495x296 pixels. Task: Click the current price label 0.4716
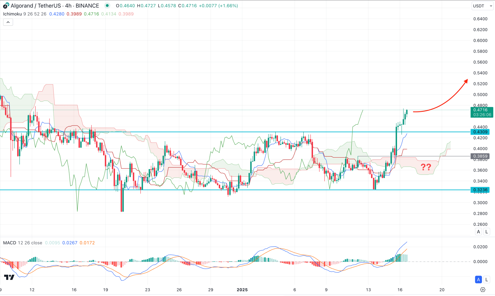[x=482, y=112]
